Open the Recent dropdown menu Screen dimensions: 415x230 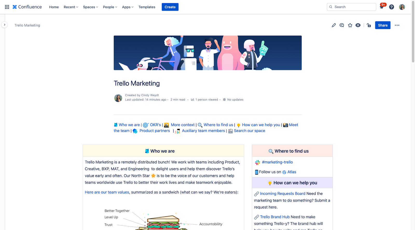pyautogui.click(x=71, y=7)
